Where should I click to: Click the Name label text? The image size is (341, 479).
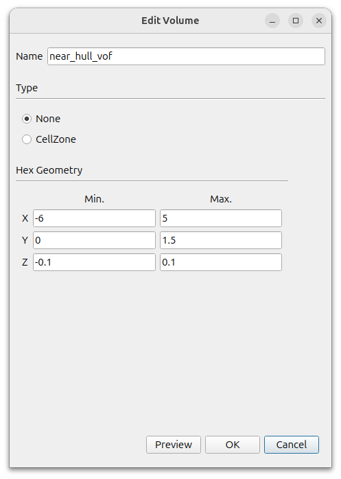30,56
